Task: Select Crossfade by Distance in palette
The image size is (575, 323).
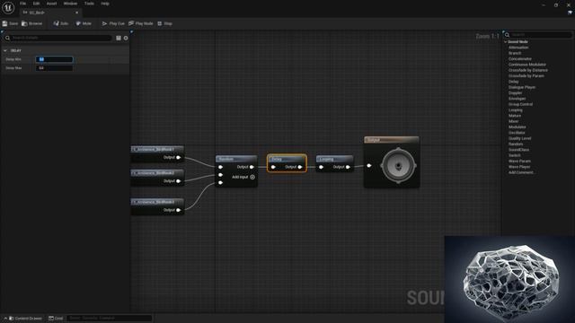Action: 527,70
